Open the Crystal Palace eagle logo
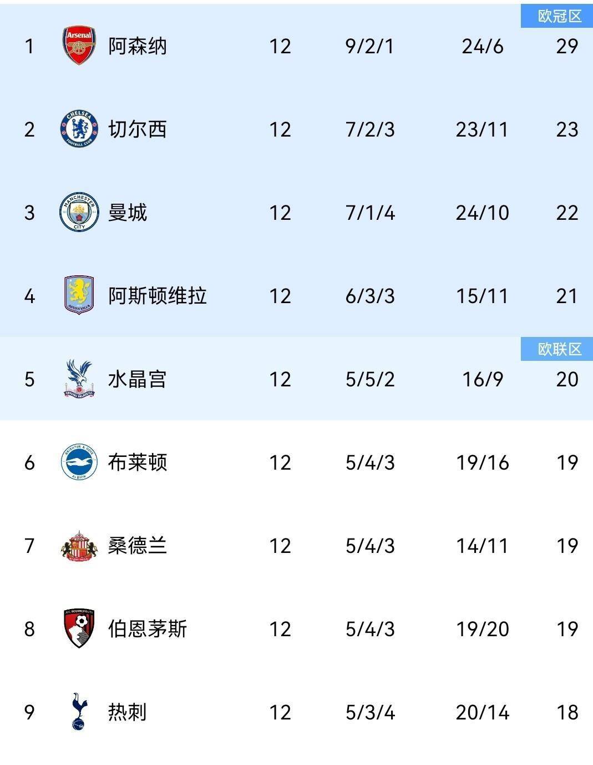 point(79,379)
